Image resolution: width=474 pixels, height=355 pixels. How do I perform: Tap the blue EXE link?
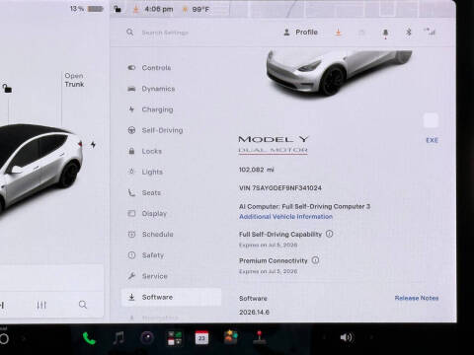click(432, 140)
